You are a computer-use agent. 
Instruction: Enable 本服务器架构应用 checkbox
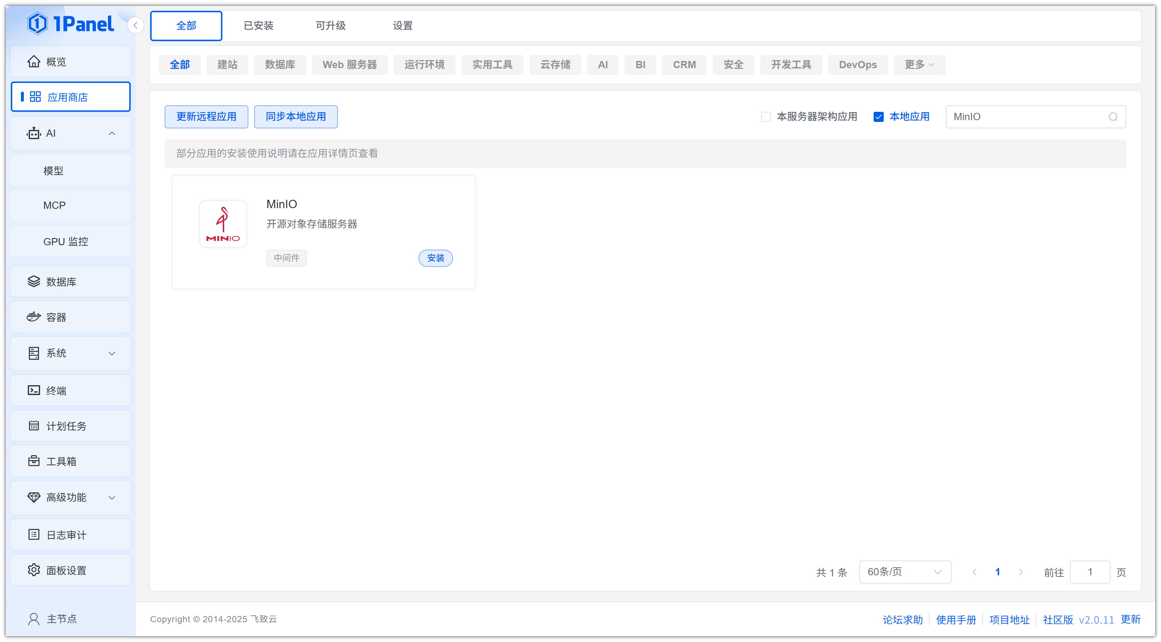point(765,117)
